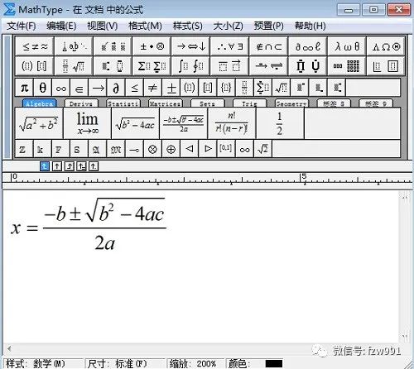This screenshot has height=369, width=414.
Task: Insert circled plus symbol in bottom bar
Action: click(171, 149)
